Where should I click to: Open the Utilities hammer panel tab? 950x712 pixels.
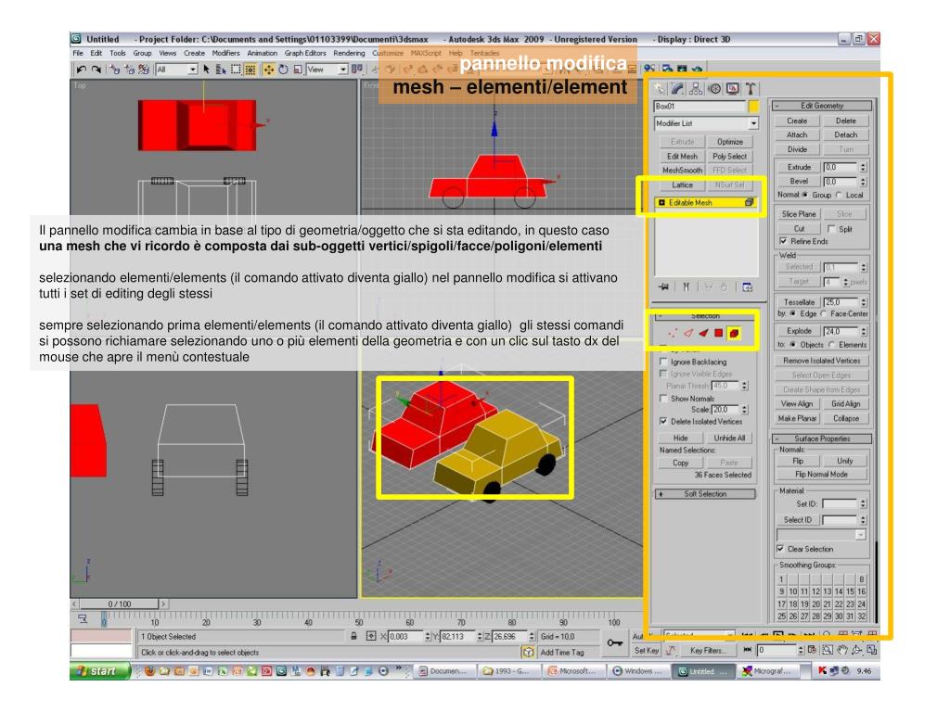[x=751, y=89]
